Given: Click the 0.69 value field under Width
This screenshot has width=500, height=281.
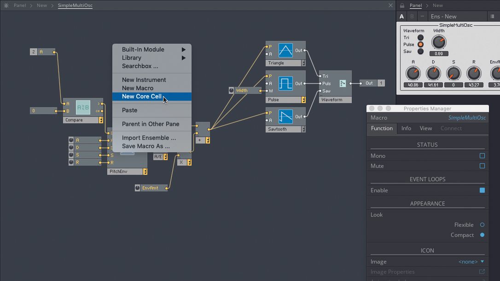Looking at the screenshot, I should pos(439,53).
